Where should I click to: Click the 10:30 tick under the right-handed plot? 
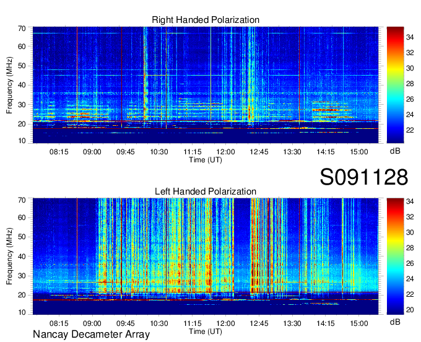[x=159, y=152]
